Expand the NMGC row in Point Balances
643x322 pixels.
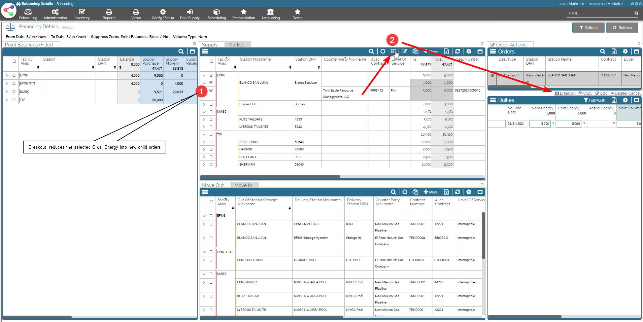(x=7, y=92)
